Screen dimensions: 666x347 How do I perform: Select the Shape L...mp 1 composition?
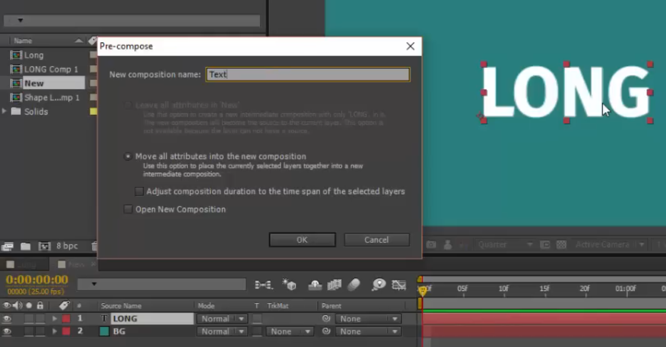tap(51, 97)
